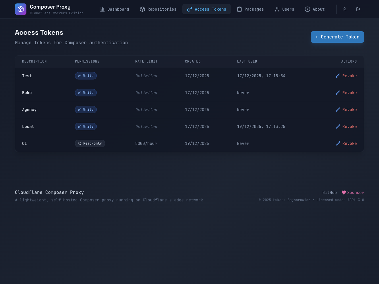
Task: Click the pencil edit icon for CI token
Action: click(x=338, y=143)
